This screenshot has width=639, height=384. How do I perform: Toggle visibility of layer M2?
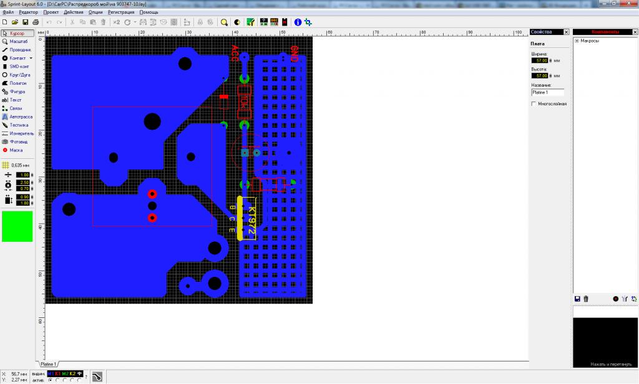tap(65, 373)
